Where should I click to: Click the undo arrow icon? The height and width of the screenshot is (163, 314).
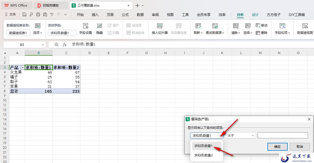(x=52, y=14)
